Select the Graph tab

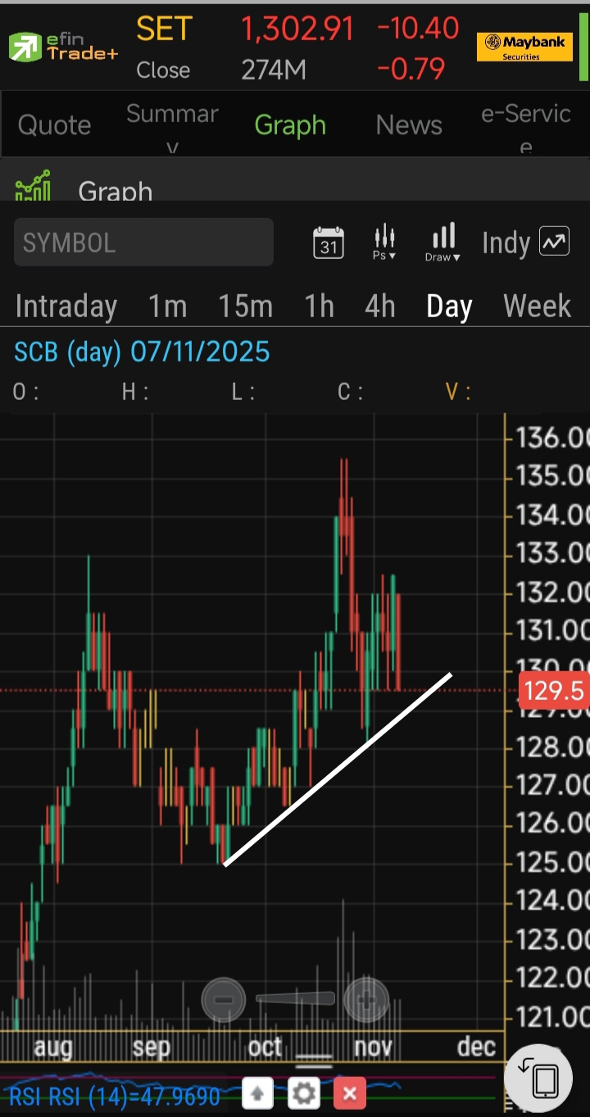pyautogui.click(x=290, y=125)
